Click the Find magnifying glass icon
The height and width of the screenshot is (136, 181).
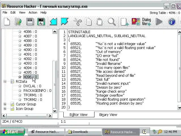pyautogui.click(x=112, y=22)
